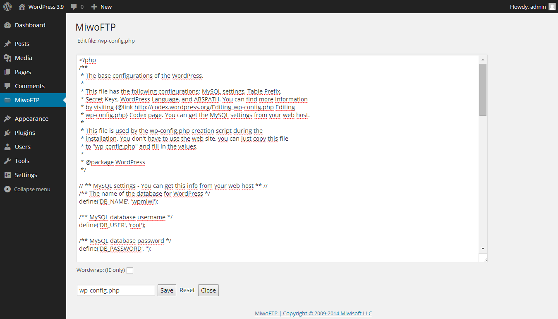Select the Plugins menu label

25,133
